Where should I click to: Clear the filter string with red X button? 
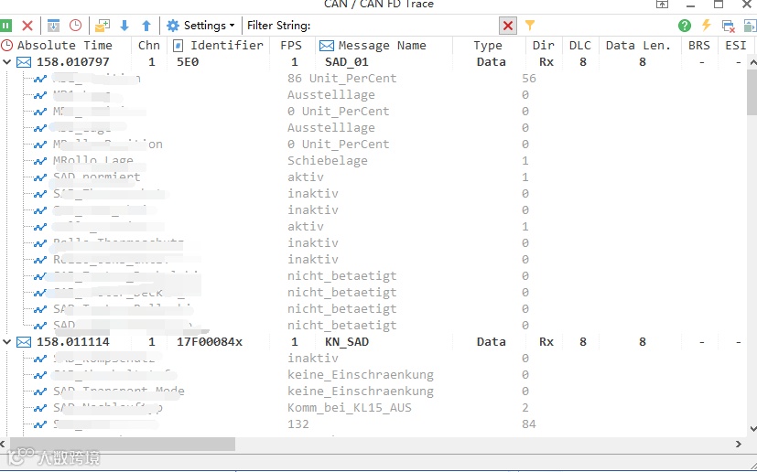click(508, 26)
